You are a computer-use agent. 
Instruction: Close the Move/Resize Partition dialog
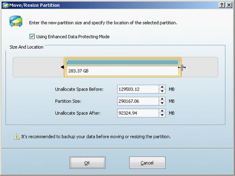pyautogui.click(x=229, y=5)
